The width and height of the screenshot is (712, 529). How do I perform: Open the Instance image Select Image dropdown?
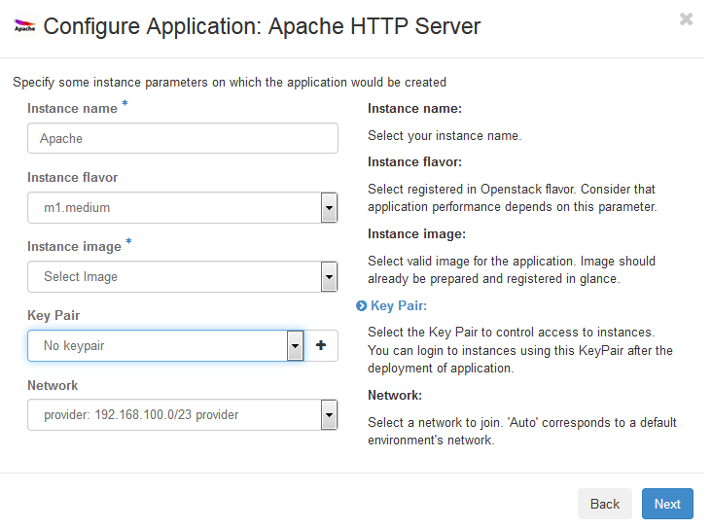(x=183, y=276)
